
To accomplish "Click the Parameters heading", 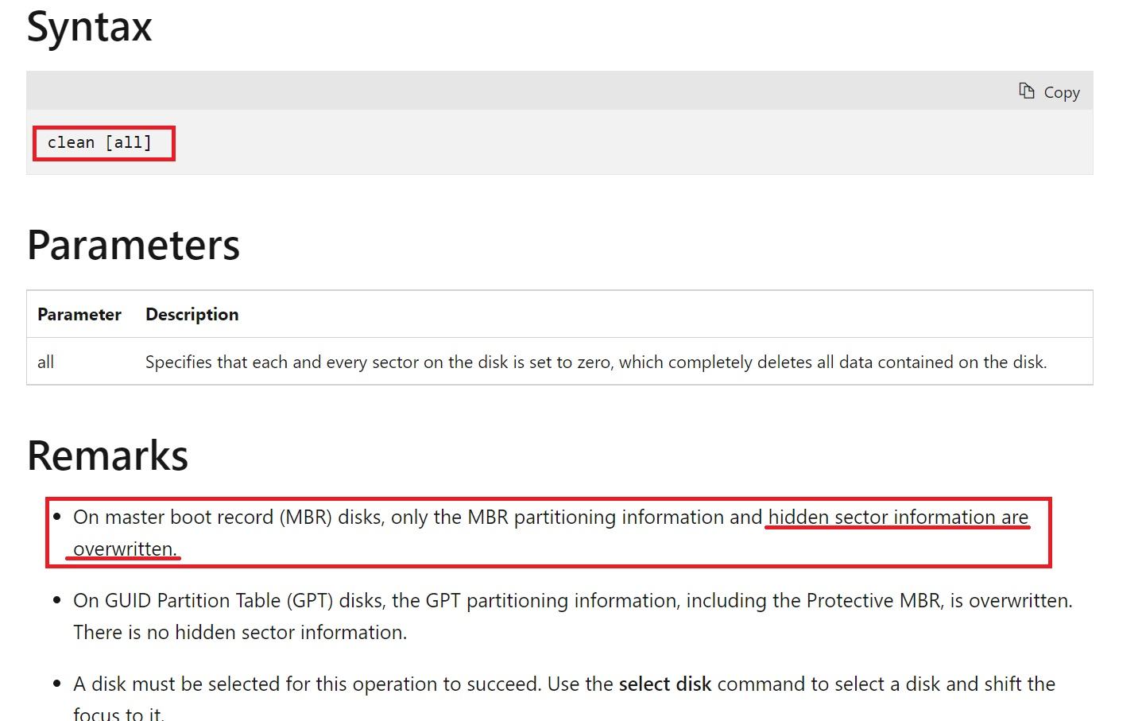I will point(134,245).
